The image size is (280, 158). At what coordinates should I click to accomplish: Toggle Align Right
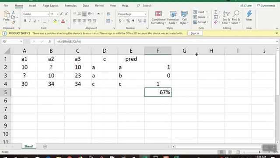(x=84, y=21)
